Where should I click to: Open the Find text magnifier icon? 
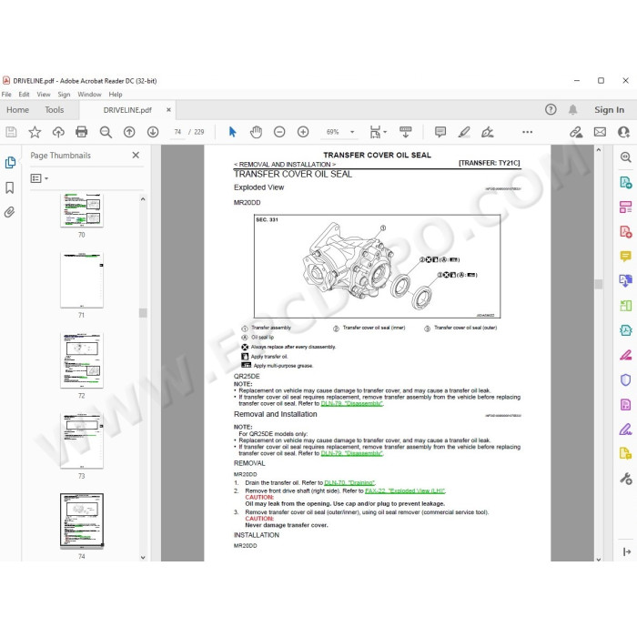(106, 132)
